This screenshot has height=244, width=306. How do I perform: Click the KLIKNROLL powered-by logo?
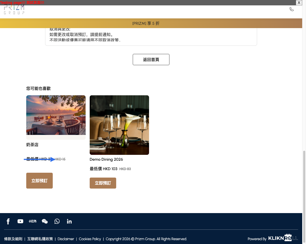[x=283, y=238]
